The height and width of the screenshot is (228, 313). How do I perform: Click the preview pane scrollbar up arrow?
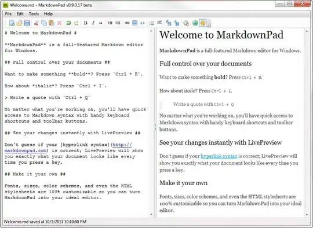307,31
